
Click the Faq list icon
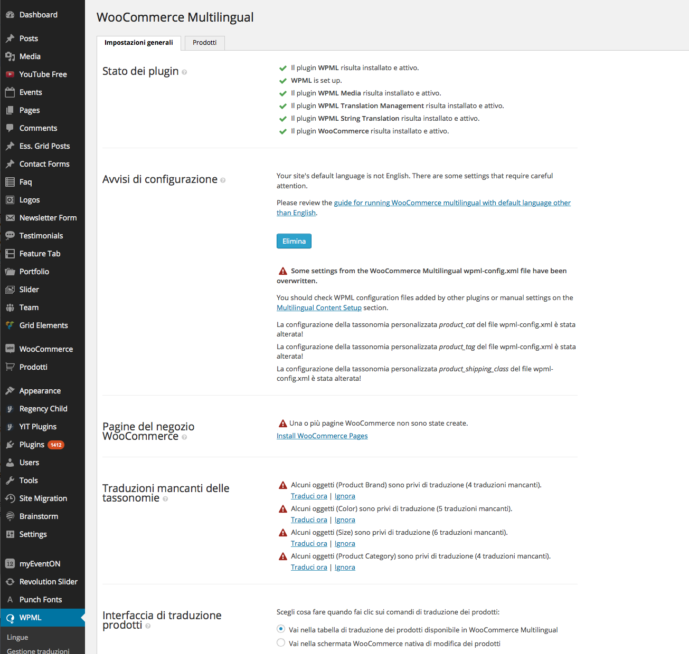pyautogui.click(x=10, y=182)
